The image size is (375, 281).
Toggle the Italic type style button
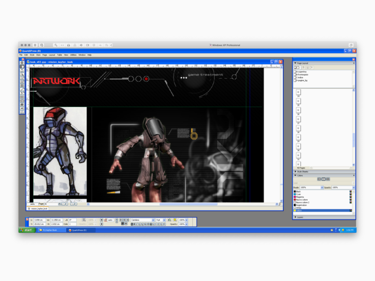(137, 224)
